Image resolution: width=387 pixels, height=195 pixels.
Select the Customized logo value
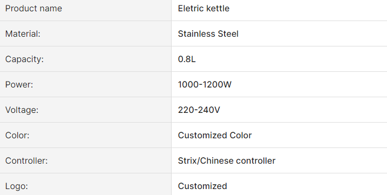point(202,186)
